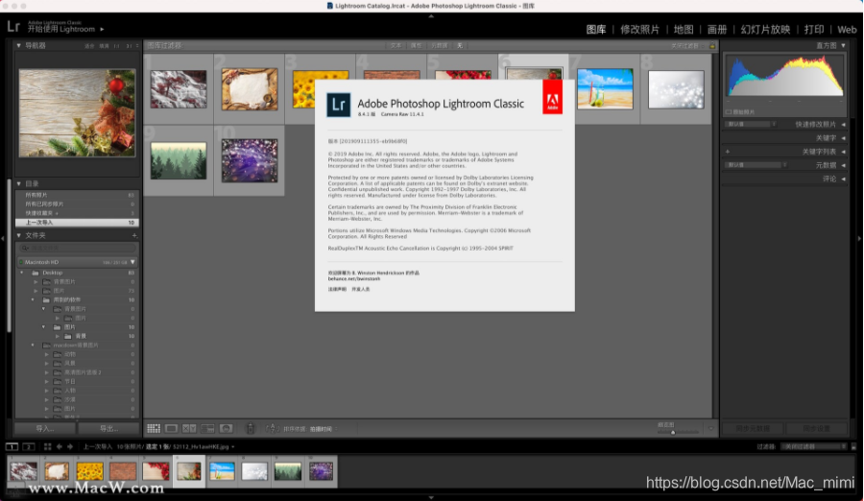Viewport: 864px width, 501px height.
Task: Select the sunflower thumbnail in the filmstrip
Action: (90, 471)
